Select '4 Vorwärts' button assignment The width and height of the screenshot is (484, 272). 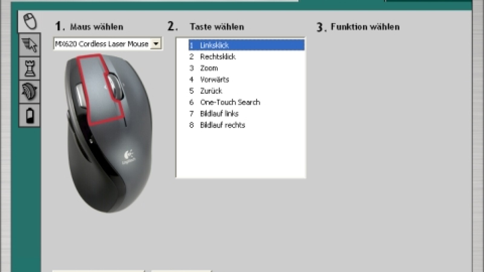pos(215,79)
